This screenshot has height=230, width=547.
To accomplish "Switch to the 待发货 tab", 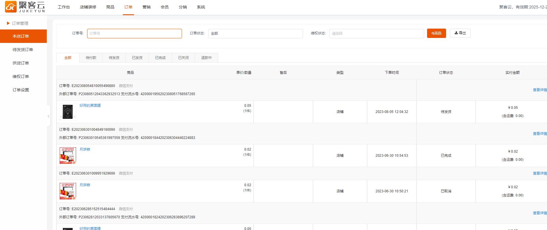I will (x=114, y=58).
